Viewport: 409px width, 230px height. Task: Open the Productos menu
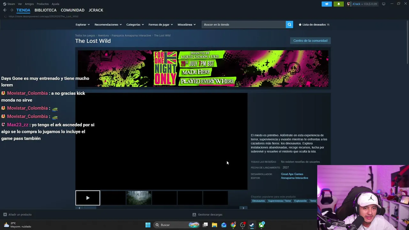(42, 4)
